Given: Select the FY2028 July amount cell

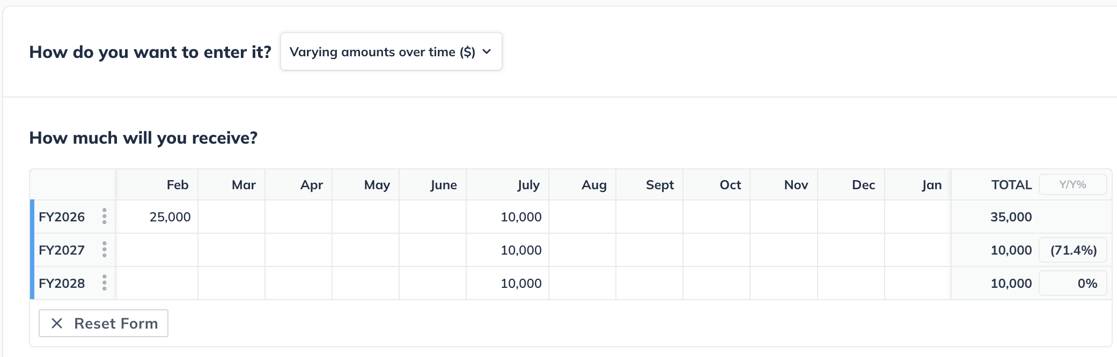Looking at the screenshot, I should click(507, 284).
